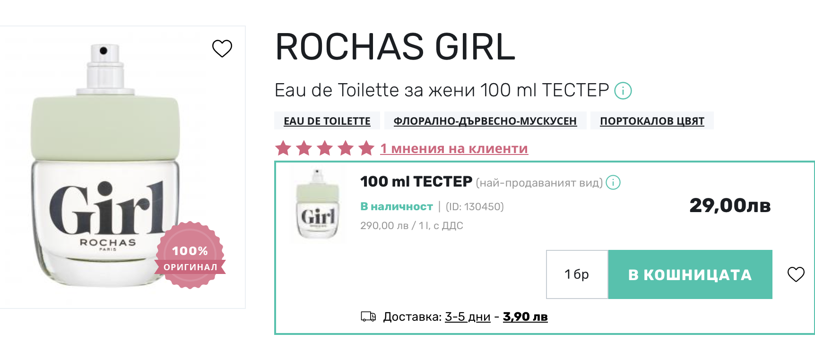Click the fifth rating star
Image resolution: width=815 pixels, height=342 pixels.
tap(366, 148)
